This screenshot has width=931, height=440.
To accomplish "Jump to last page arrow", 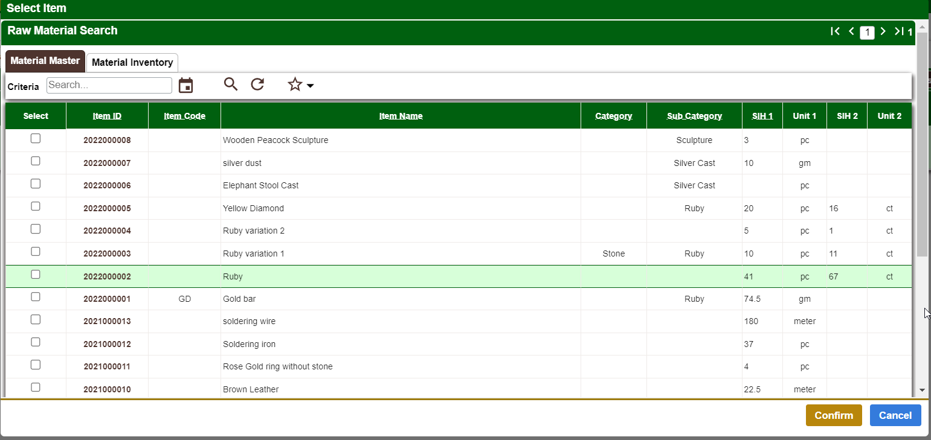I will click(x=899, y=31).
